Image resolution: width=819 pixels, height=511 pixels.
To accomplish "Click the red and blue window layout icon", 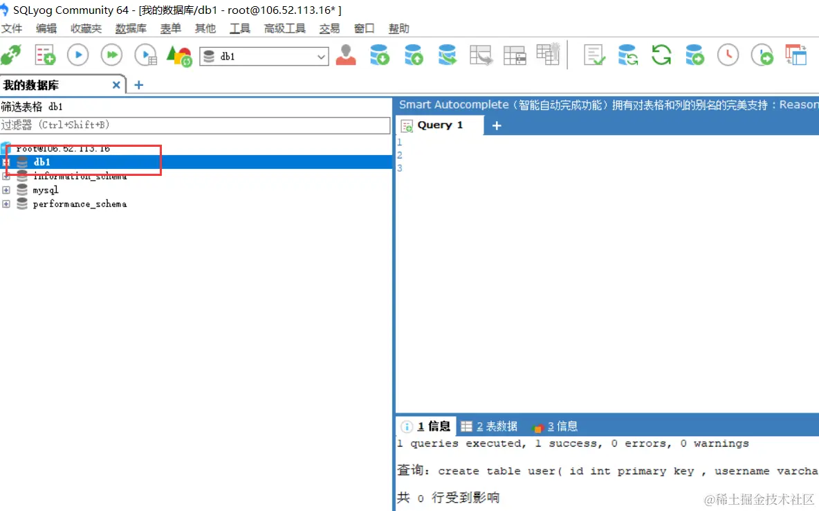I will coord(796,55).
